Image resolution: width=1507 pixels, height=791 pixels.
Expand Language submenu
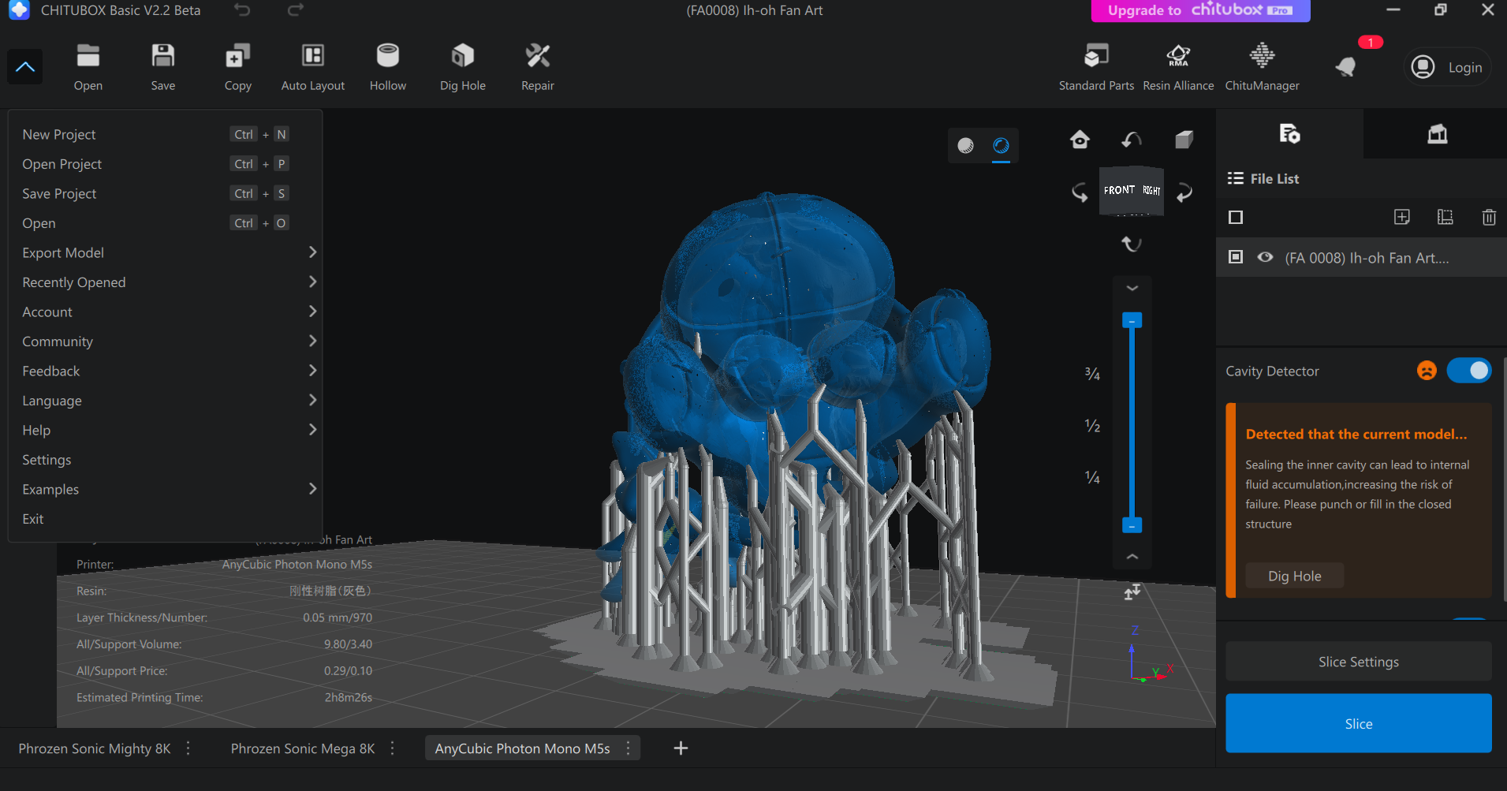[x=165, y=400]
